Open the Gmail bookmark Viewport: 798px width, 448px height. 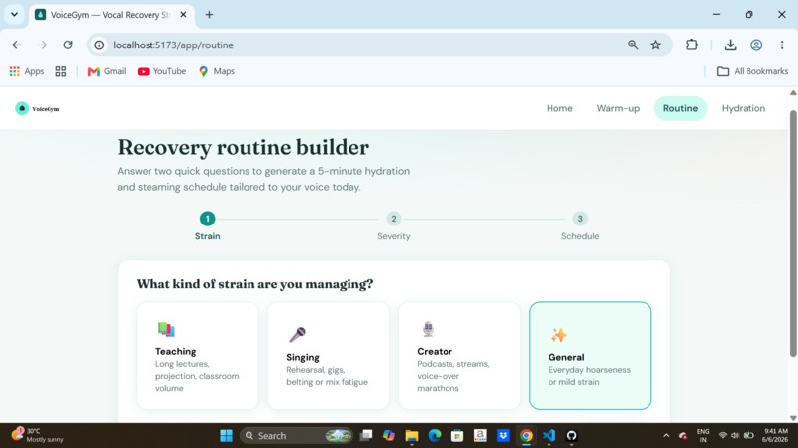[x=107, y=71]
